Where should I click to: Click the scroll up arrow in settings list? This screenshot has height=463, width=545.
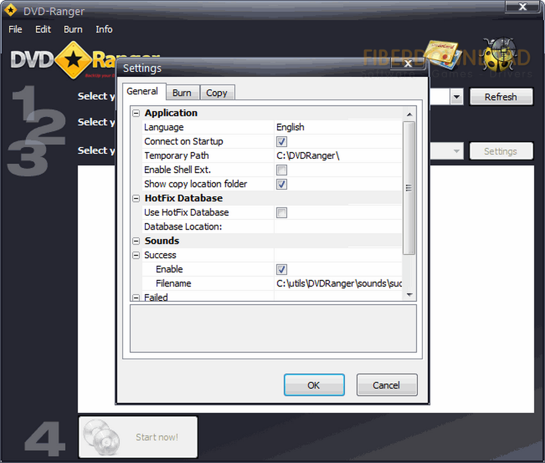coord(409,114)
